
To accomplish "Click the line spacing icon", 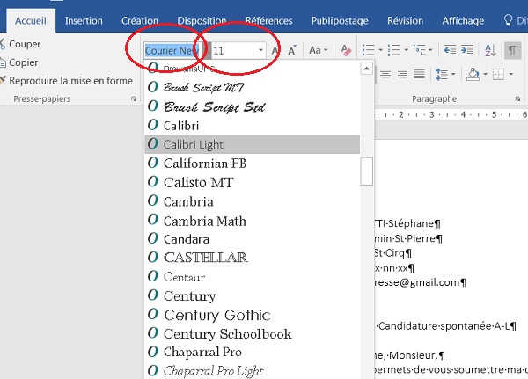I will pyautogui.click(x=442, y=74).
